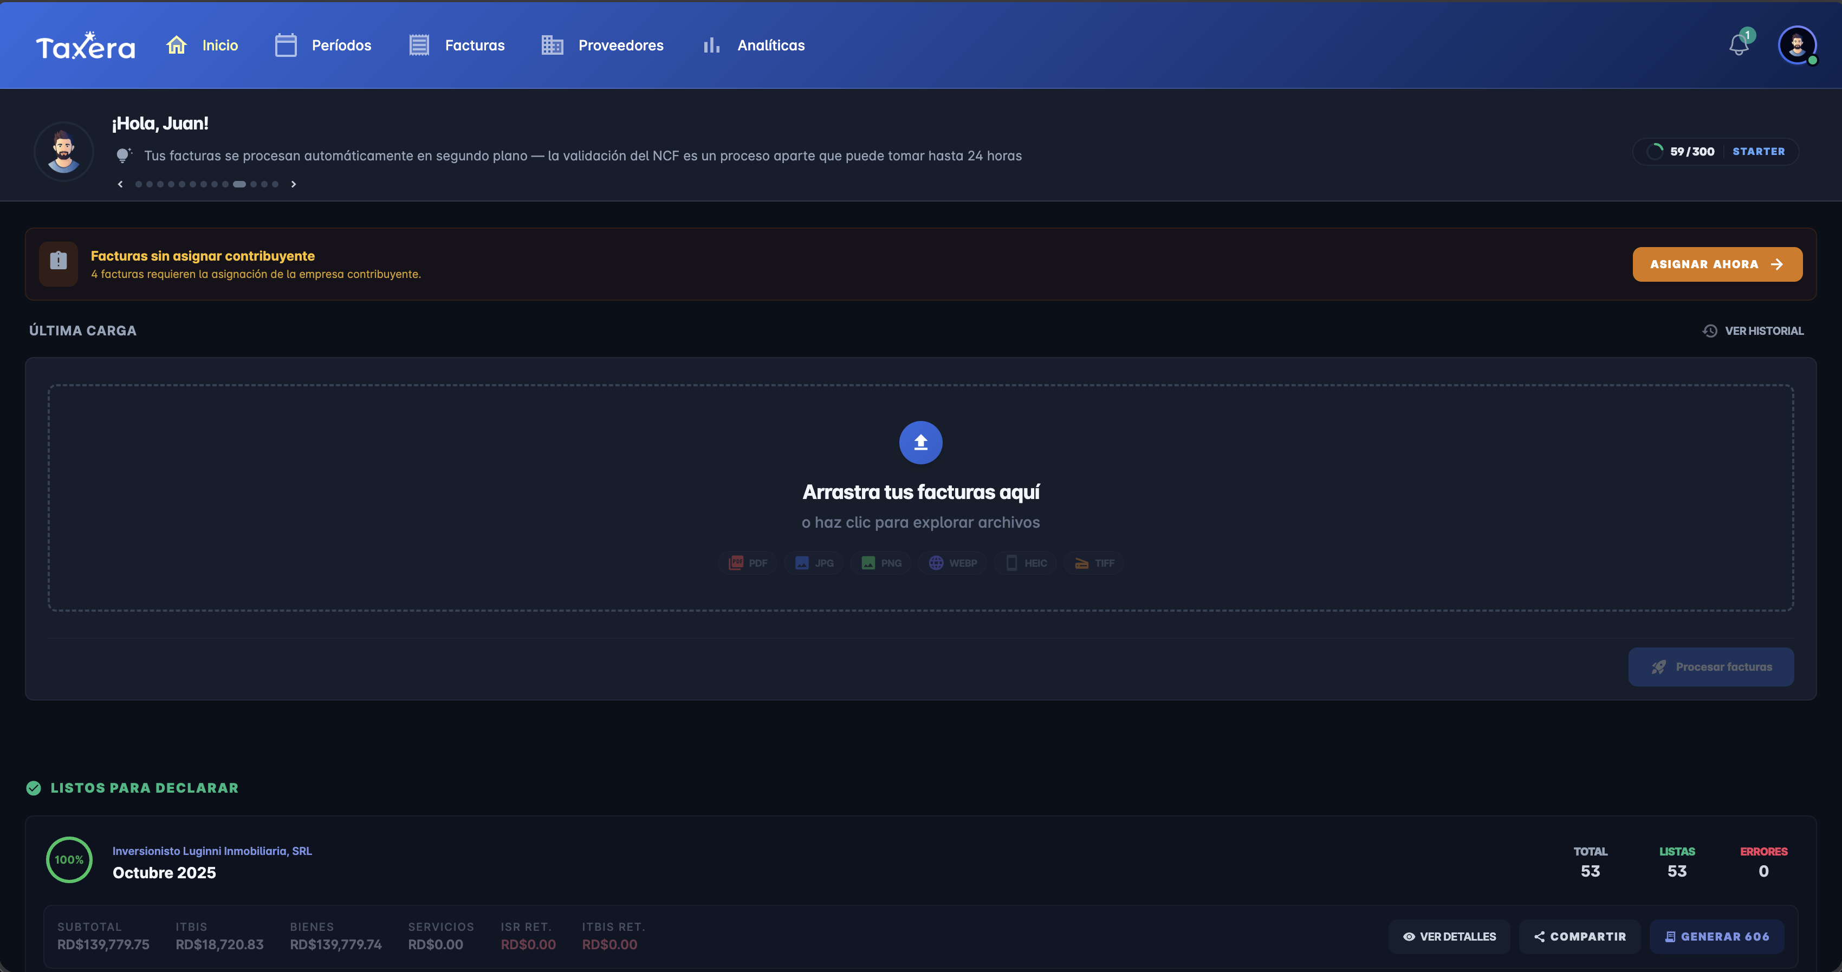This screenshot has width=1842, height=972.
Task: Click the WEBP format chip
Action: click(952, 563)
